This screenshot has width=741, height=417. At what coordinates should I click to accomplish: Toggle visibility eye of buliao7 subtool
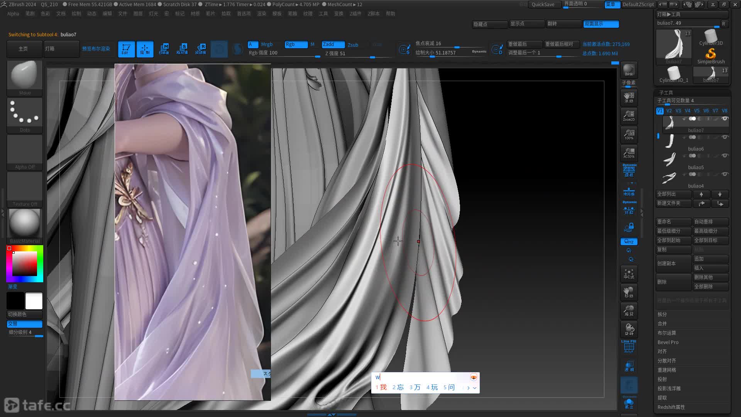point(725,119)
